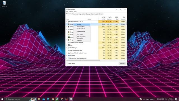Switch to the Performance tab
This screenshot has width=179, height=101.
point(75,14)
